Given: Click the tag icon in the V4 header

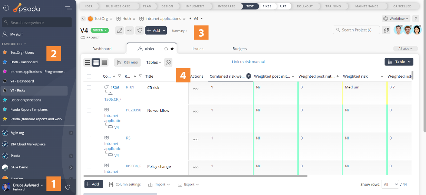Looking at the screenshot, I should coord(140,30).
